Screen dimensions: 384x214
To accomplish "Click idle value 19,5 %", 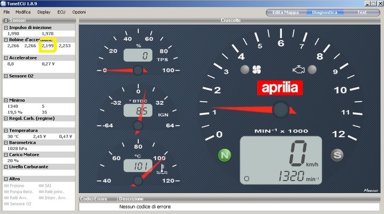I will click(x=15, y=112).
